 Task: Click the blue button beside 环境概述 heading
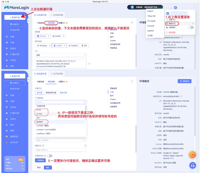(184, 81)
